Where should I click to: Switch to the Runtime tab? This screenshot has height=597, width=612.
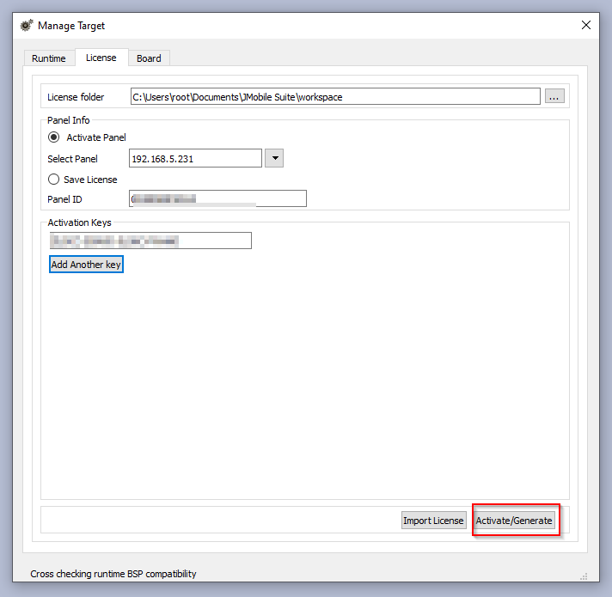[x=49, y=58]
